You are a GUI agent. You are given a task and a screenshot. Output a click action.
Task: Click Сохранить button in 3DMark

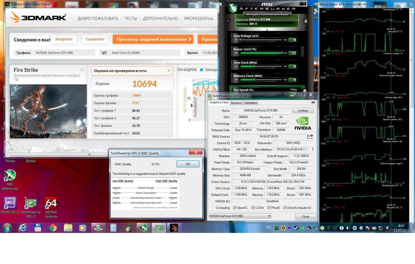tap(95, 39)
